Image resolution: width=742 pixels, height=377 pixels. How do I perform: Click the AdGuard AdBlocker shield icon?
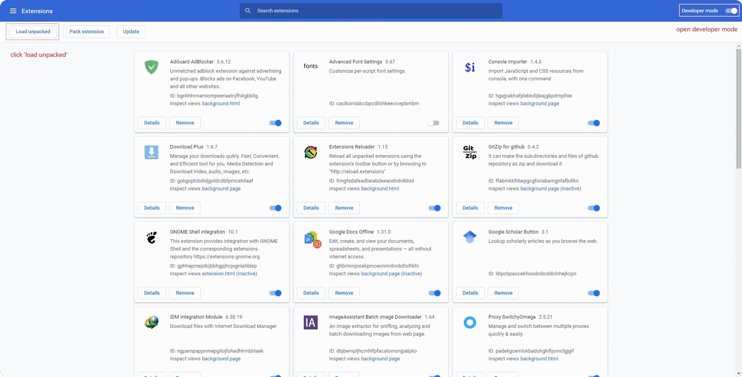(x=151, y=67)
